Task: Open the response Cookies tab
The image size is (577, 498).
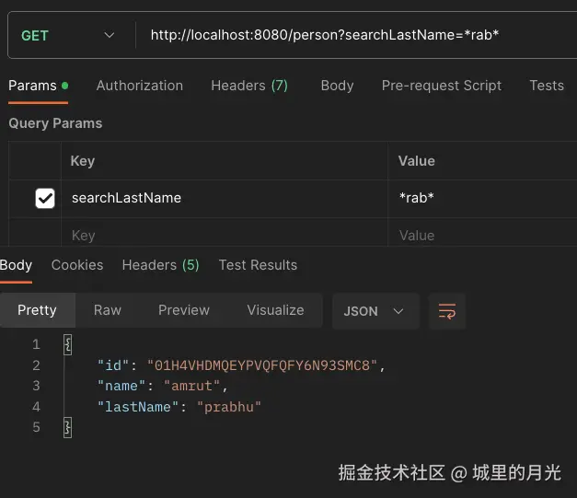Action: click(x=77, y=265)
